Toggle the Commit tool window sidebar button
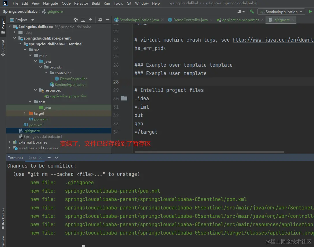The image size is (314, 247). [x=3, y=48]
